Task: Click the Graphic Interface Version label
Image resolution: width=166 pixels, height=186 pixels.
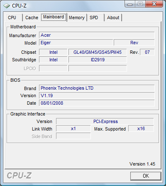Action: point(44,121)
